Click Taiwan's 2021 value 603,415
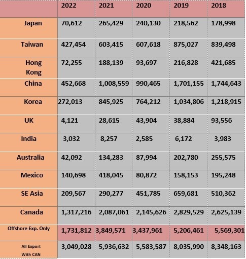 pos(111,45)
